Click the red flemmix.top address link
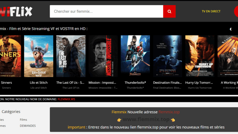The width and height of the screenshot is (238, 134). point(169,112)
